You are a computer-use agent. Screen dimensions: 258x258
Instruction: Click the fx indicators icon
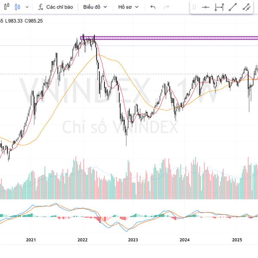tap(40, 7)
